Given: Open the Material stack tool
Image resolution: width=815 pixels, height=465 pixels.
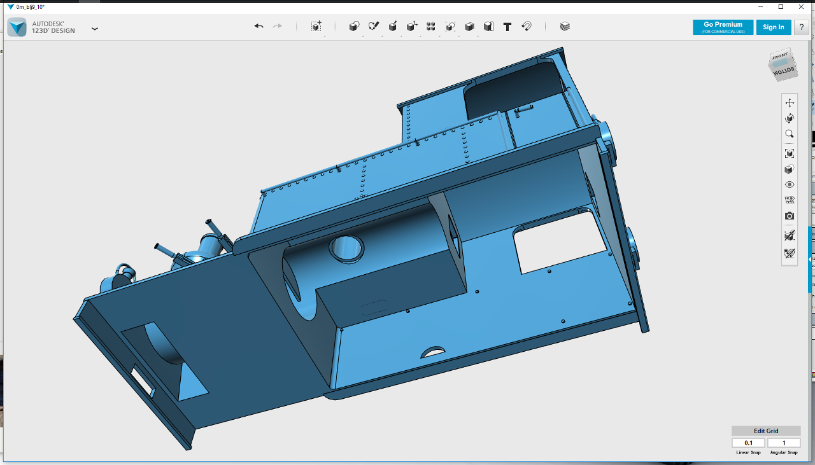Looking at the screenshot, I should click(x=565, y=26).
